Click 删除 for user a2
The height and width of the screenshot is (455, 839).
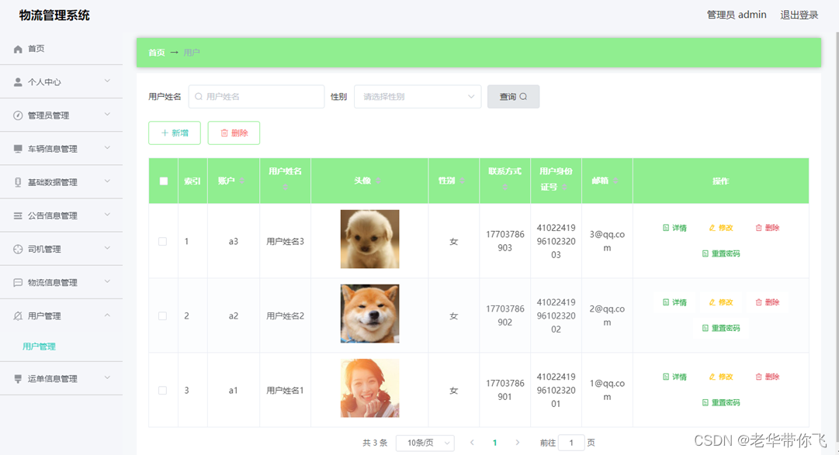tap(768, 302)
